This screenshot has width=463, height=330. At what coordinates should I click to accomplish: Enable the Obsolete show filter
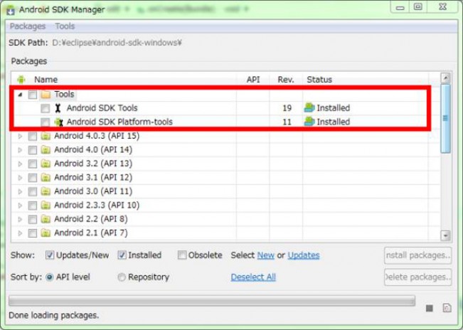pyautogui.click(x=182, y=255)
